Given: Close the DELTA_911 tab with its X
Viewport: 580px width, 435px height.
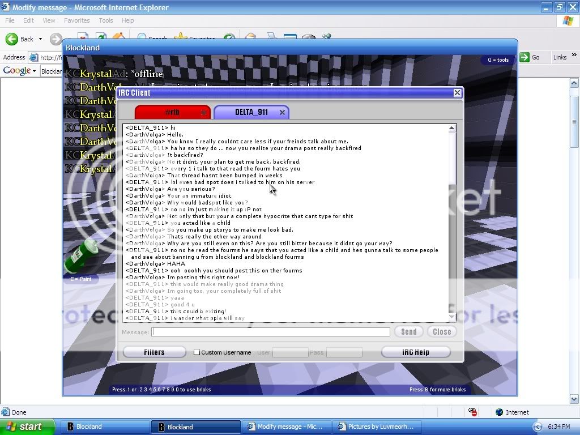Looking at the screenshot, I should [282, 113].
